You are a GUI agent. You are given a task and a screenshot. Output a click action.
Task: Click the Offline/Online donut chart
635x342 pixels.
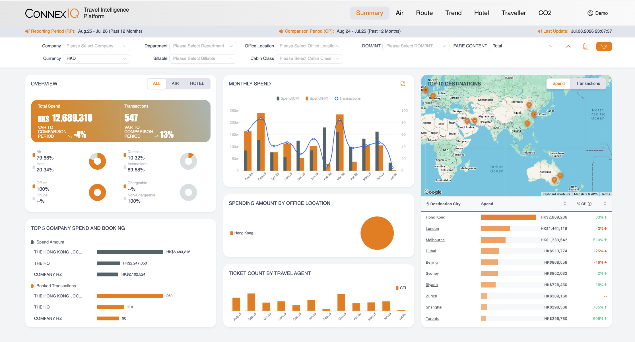click(x=97, y=192)
